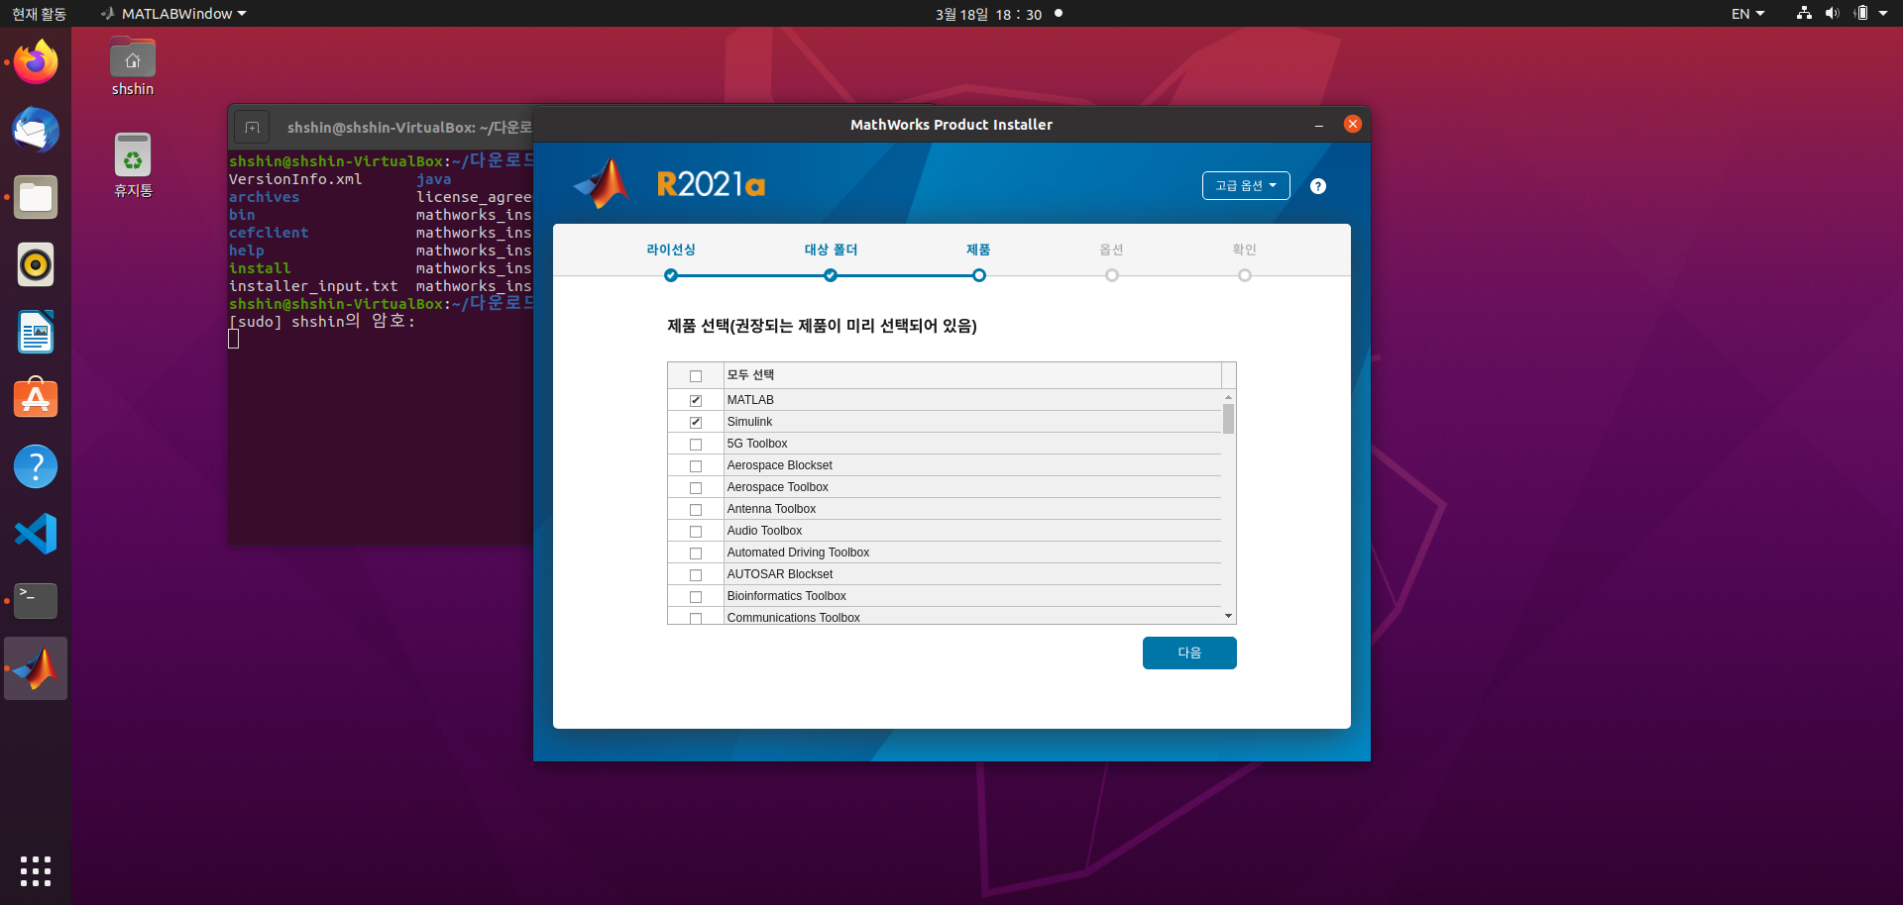
Task: Click the 옵션 step progress marker
Action: click(1112, 275)
